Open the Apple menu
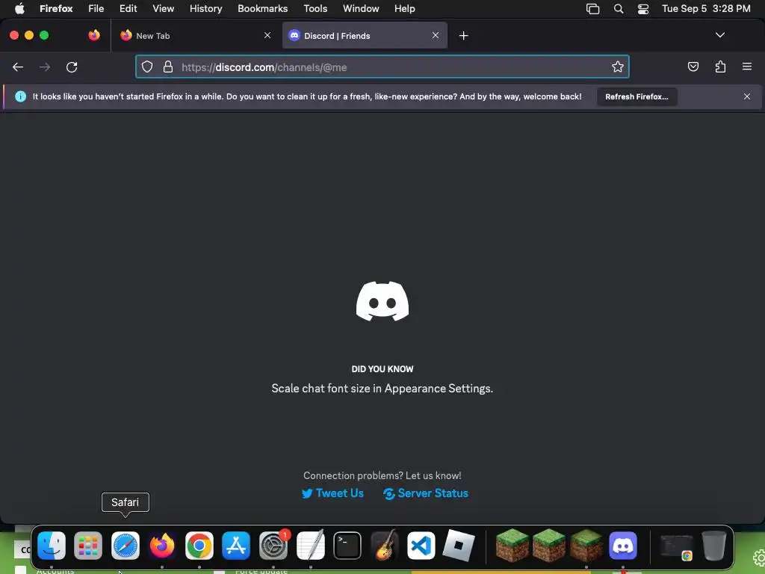 [19, 8]
